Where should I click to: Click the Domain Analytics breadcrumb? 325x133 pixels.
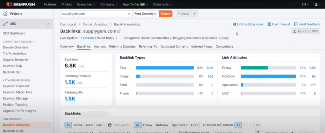pos(95,24)
